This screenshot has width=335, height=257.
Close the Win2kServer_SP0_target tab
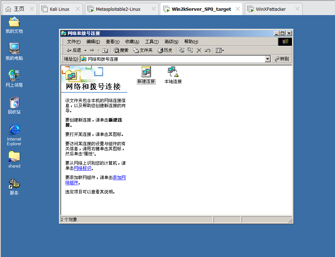[238, 9]
